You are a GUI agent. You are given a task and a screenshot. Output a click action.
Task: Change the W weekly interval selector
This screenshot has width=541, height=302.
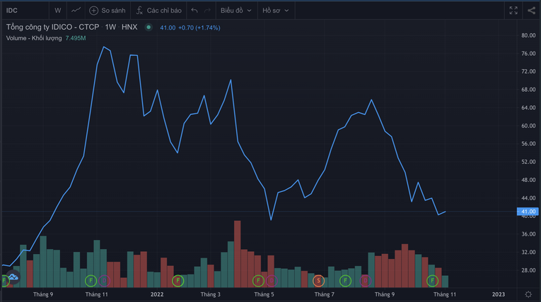pos(57,11)
